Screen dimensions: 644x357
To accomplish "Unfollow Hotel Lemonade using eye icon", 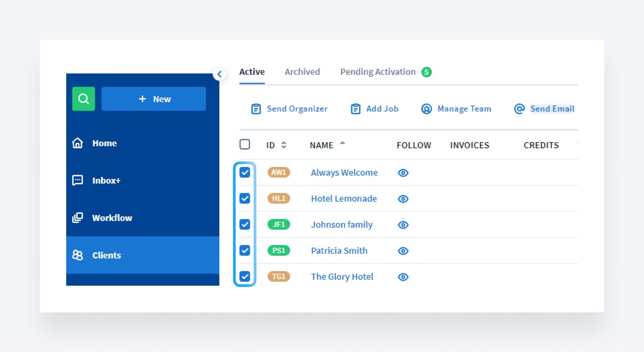I will point(403,199).
